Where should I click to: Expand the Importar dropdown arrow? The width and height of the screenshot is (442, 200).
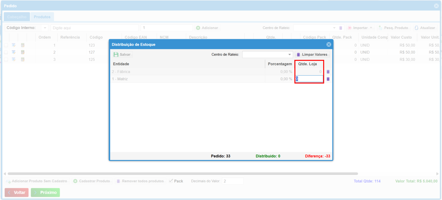tap(371, 28)
